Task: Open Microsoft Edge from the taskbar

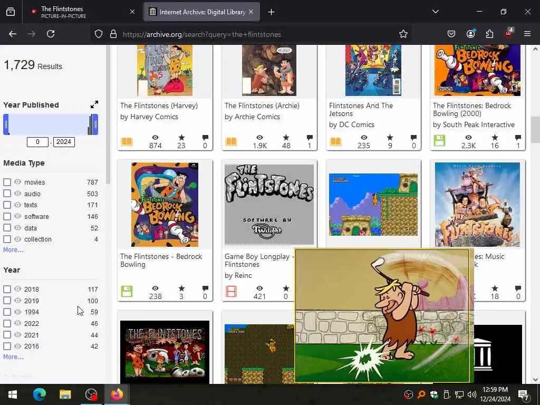Action: (39, 394)
